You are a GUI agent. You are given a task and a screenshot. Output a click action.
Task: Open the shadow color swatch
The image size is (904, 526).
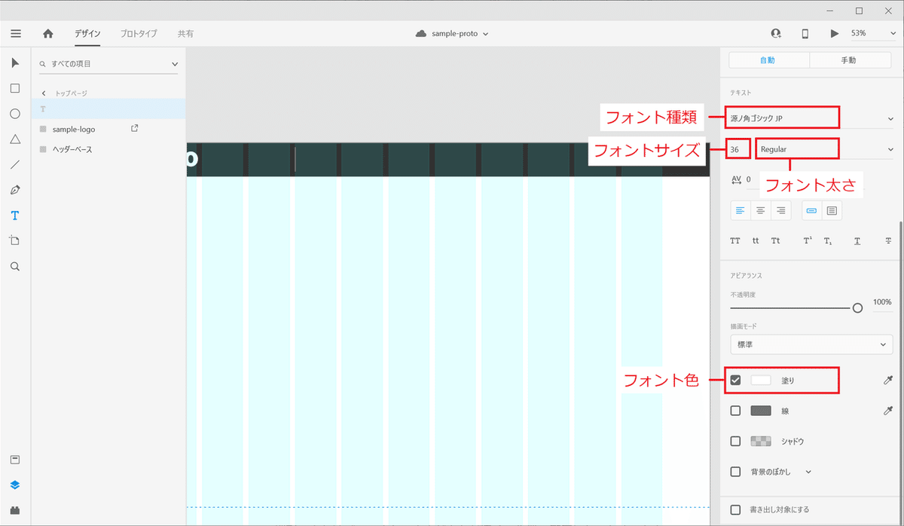761,441
